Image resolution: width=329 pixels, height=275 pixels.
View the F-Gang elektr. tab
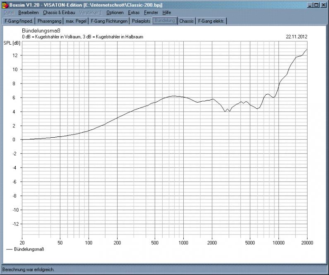(211, 21)
